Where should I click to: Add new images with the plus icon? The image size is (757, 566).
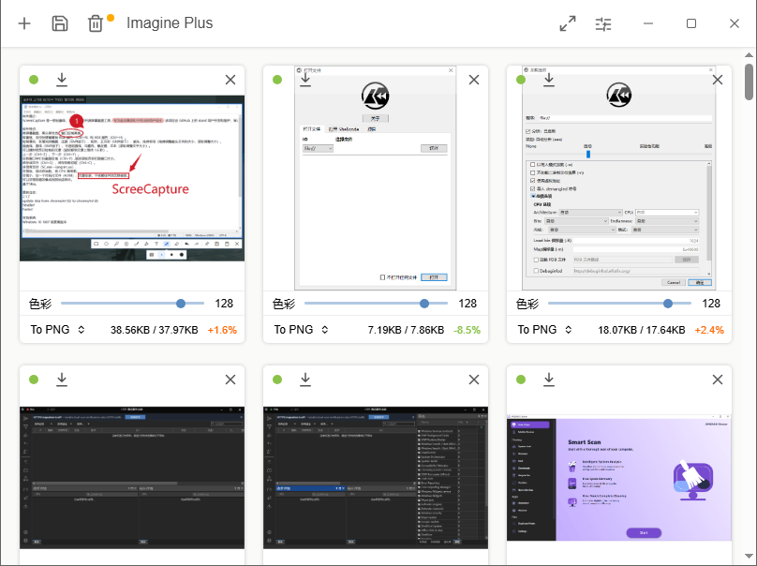(24, 23)
